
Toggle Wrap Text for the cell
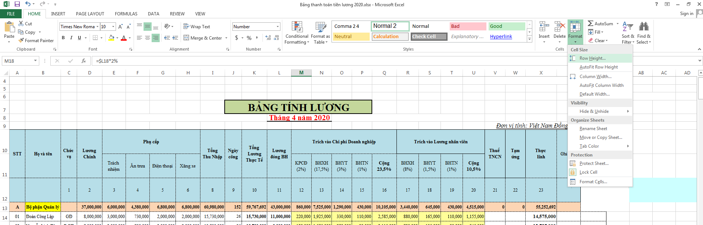pyautogui.click(x=197, y=27)
